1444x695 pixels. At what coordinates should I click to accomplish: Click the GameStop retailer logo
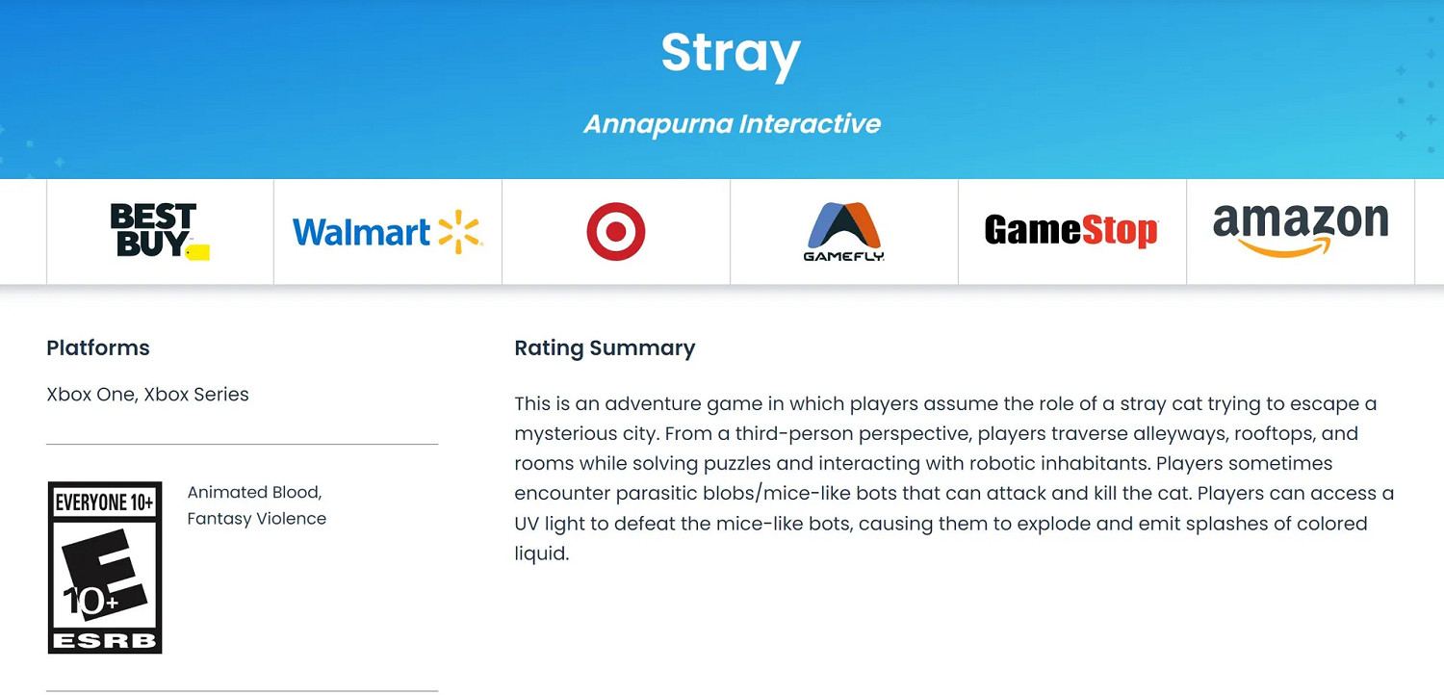1071,231
